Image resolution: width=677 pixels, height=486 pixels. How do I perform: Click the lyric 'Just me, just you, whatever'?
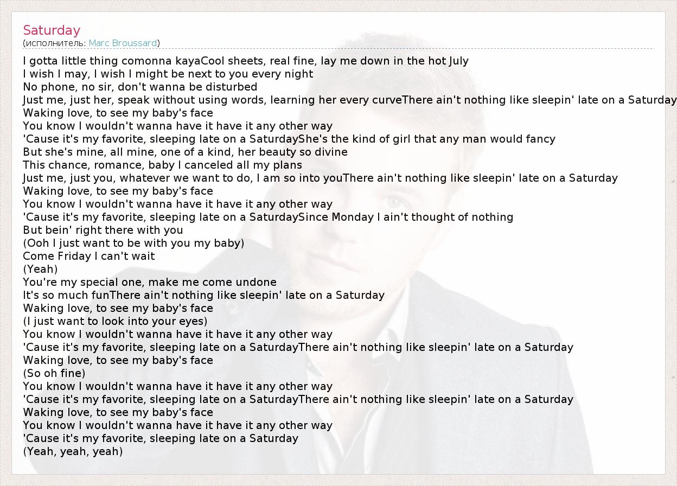click(320, 178)
